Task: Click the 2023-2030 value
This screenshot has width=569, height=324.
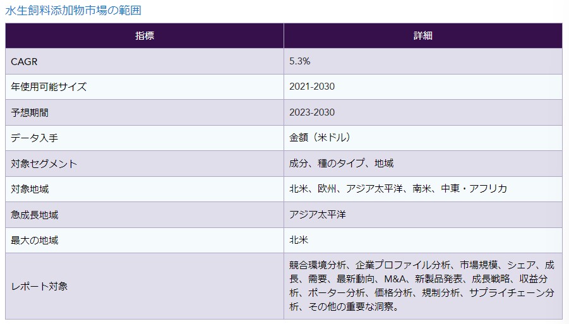Action: pyautogui.click(x=312, y=112)
